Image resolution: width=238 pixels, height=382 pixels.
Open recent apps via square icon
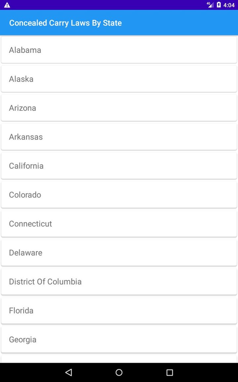[x=170, y=372]
